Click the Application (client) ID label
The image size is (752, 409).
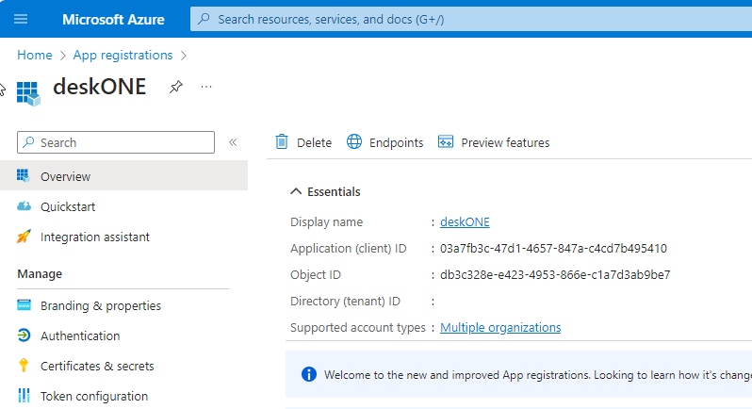pyautogui.click(x=348, y=249)
